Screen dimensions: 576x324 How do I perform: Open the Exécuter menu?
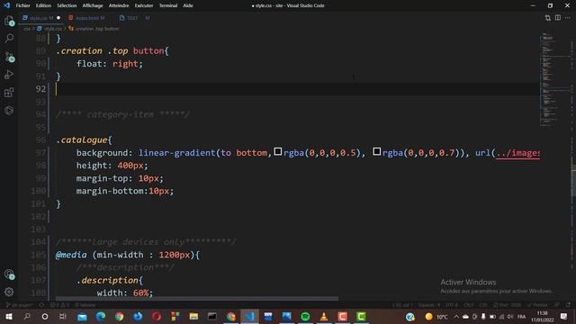144,5
